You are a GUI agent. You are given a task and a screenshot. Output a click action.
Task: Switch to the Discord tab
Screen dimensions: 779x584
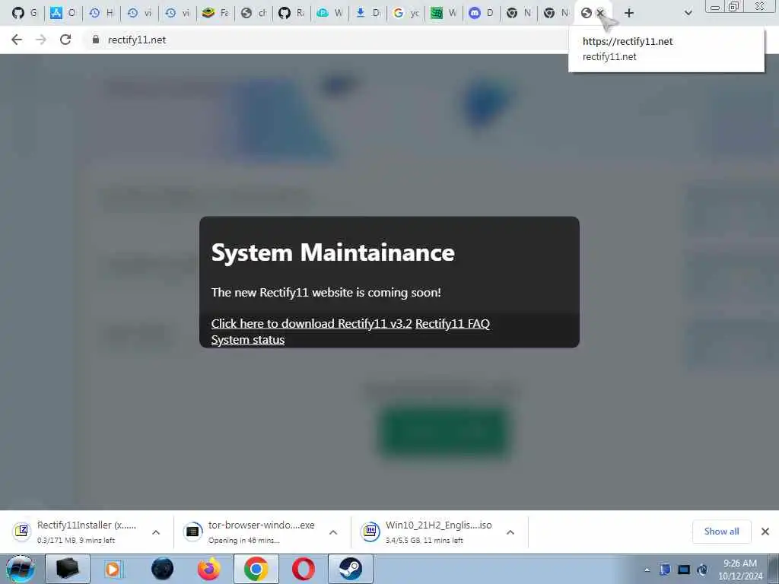click(482, 13)
